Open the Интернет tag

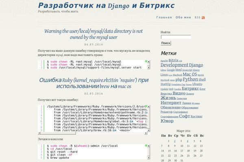pyautogui.click(x=171, y=102)
